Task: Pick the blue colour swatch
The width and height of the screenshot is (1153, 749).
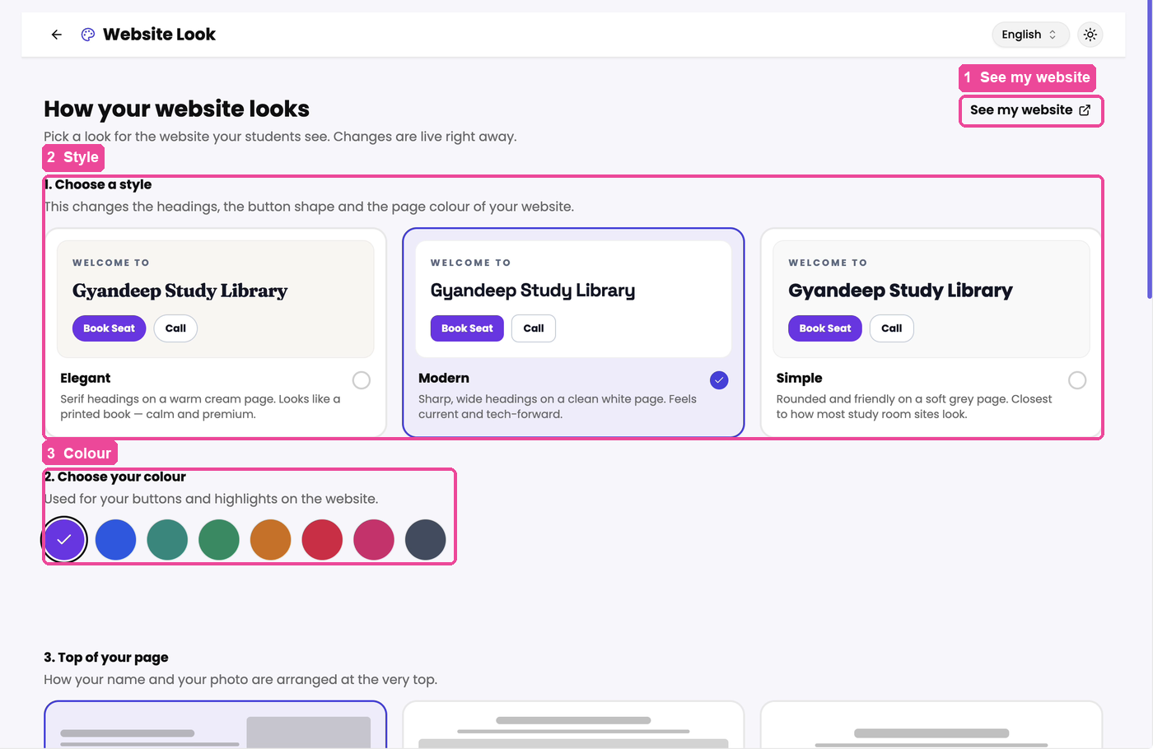Action: coord(116,540)
